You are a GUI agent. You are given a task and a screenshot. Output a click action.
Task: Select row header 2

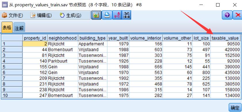pos(12,50)
